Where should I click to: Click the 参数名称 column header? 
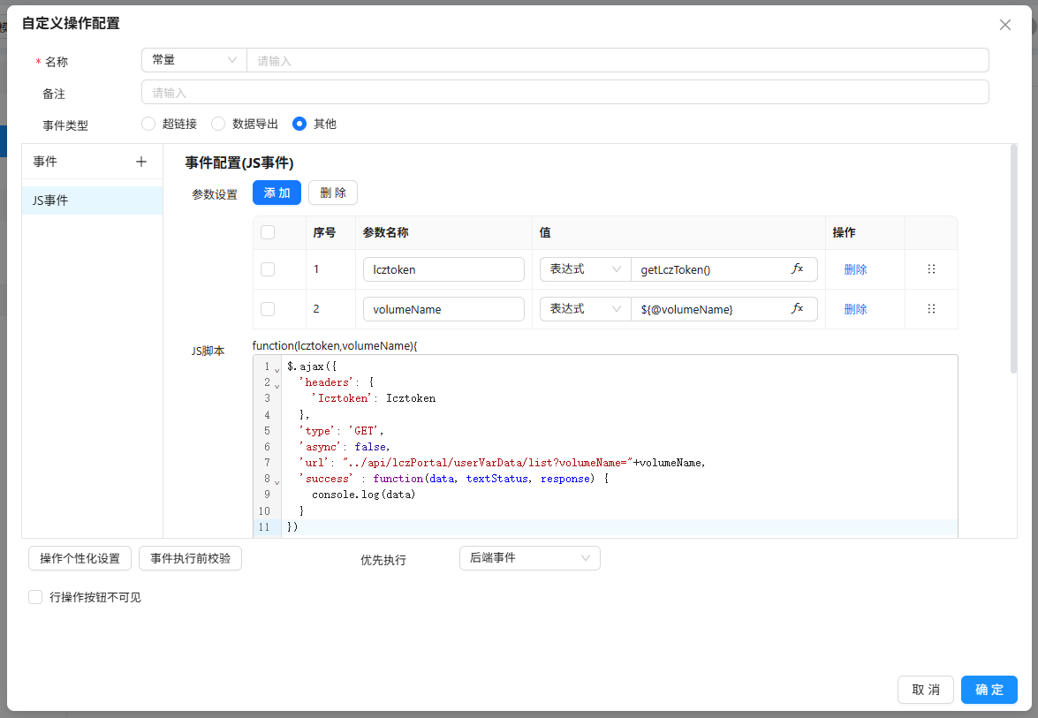click(x=385, y=232)
